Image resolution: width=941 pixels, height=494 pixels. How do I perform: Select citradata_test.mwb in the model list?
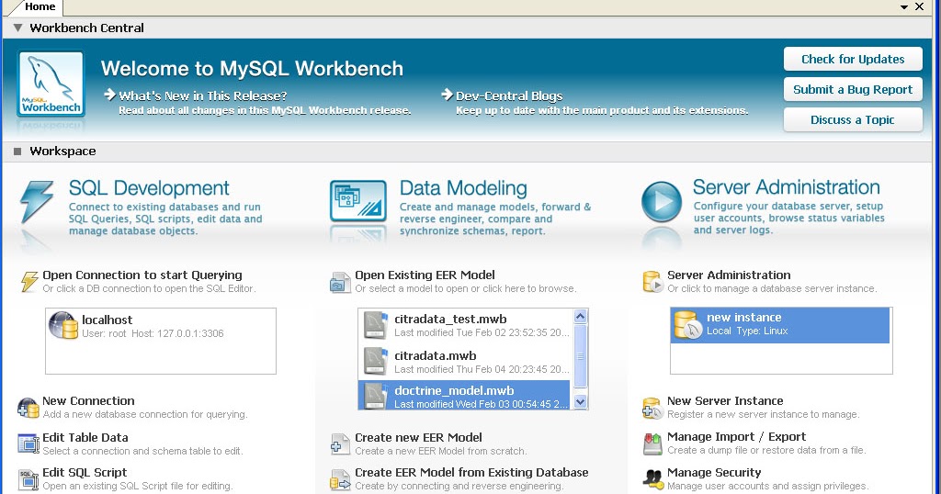[466, 325]
